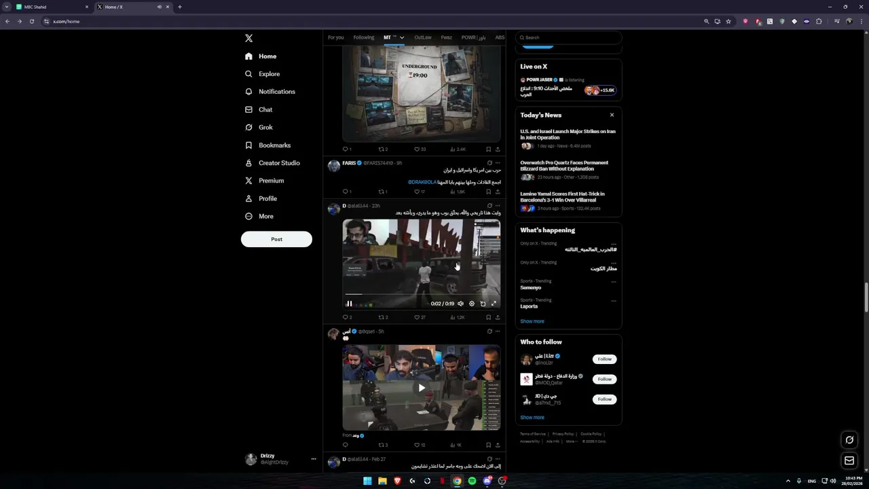Open floating messages button at bottom right

(x=849, y=460)
